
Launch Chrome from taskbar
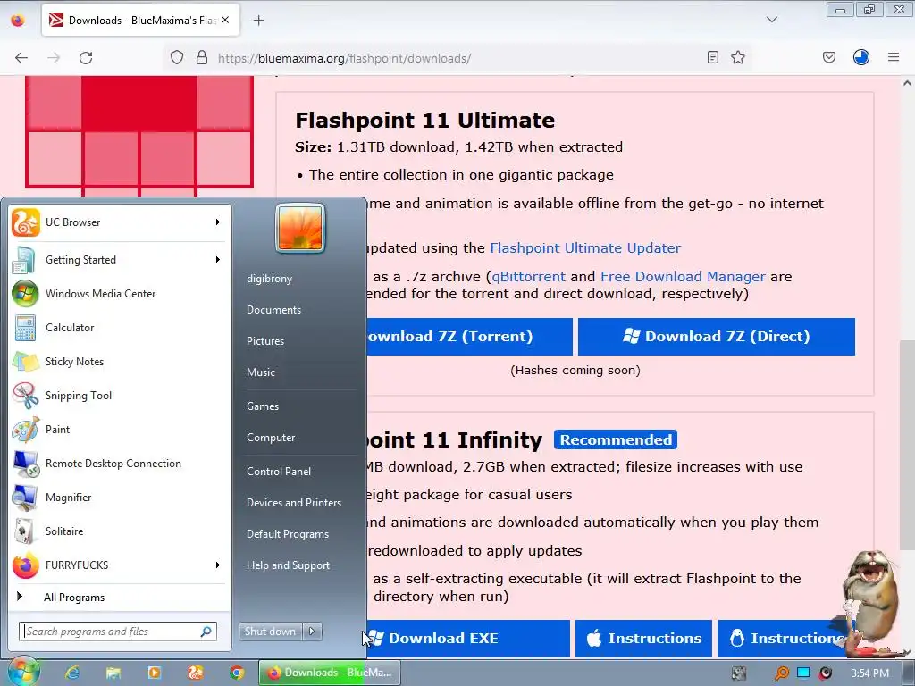(x=236, y=673)
